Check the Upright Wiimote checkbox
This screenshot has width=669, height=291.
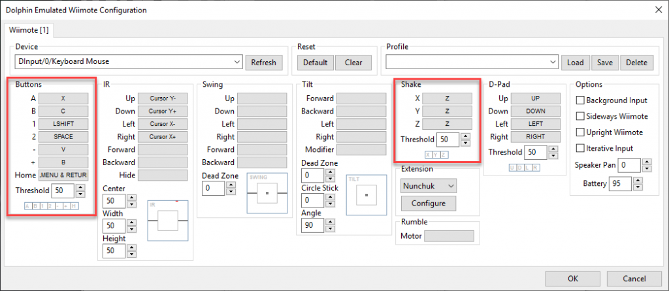tap(579, 132)
